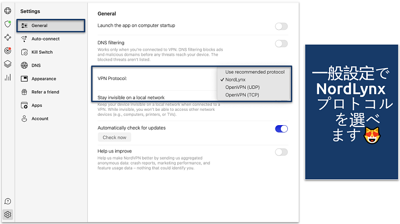
Task: Go to Auto-connect settings
Action: (45, 39)
